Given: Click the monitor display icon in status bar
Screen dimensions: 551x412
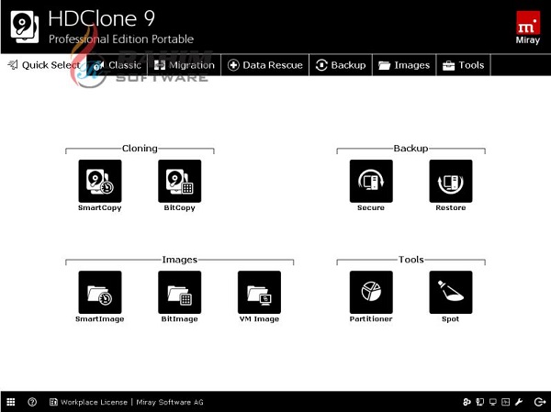Looking at the screenshot, I should tap(493, 402).
